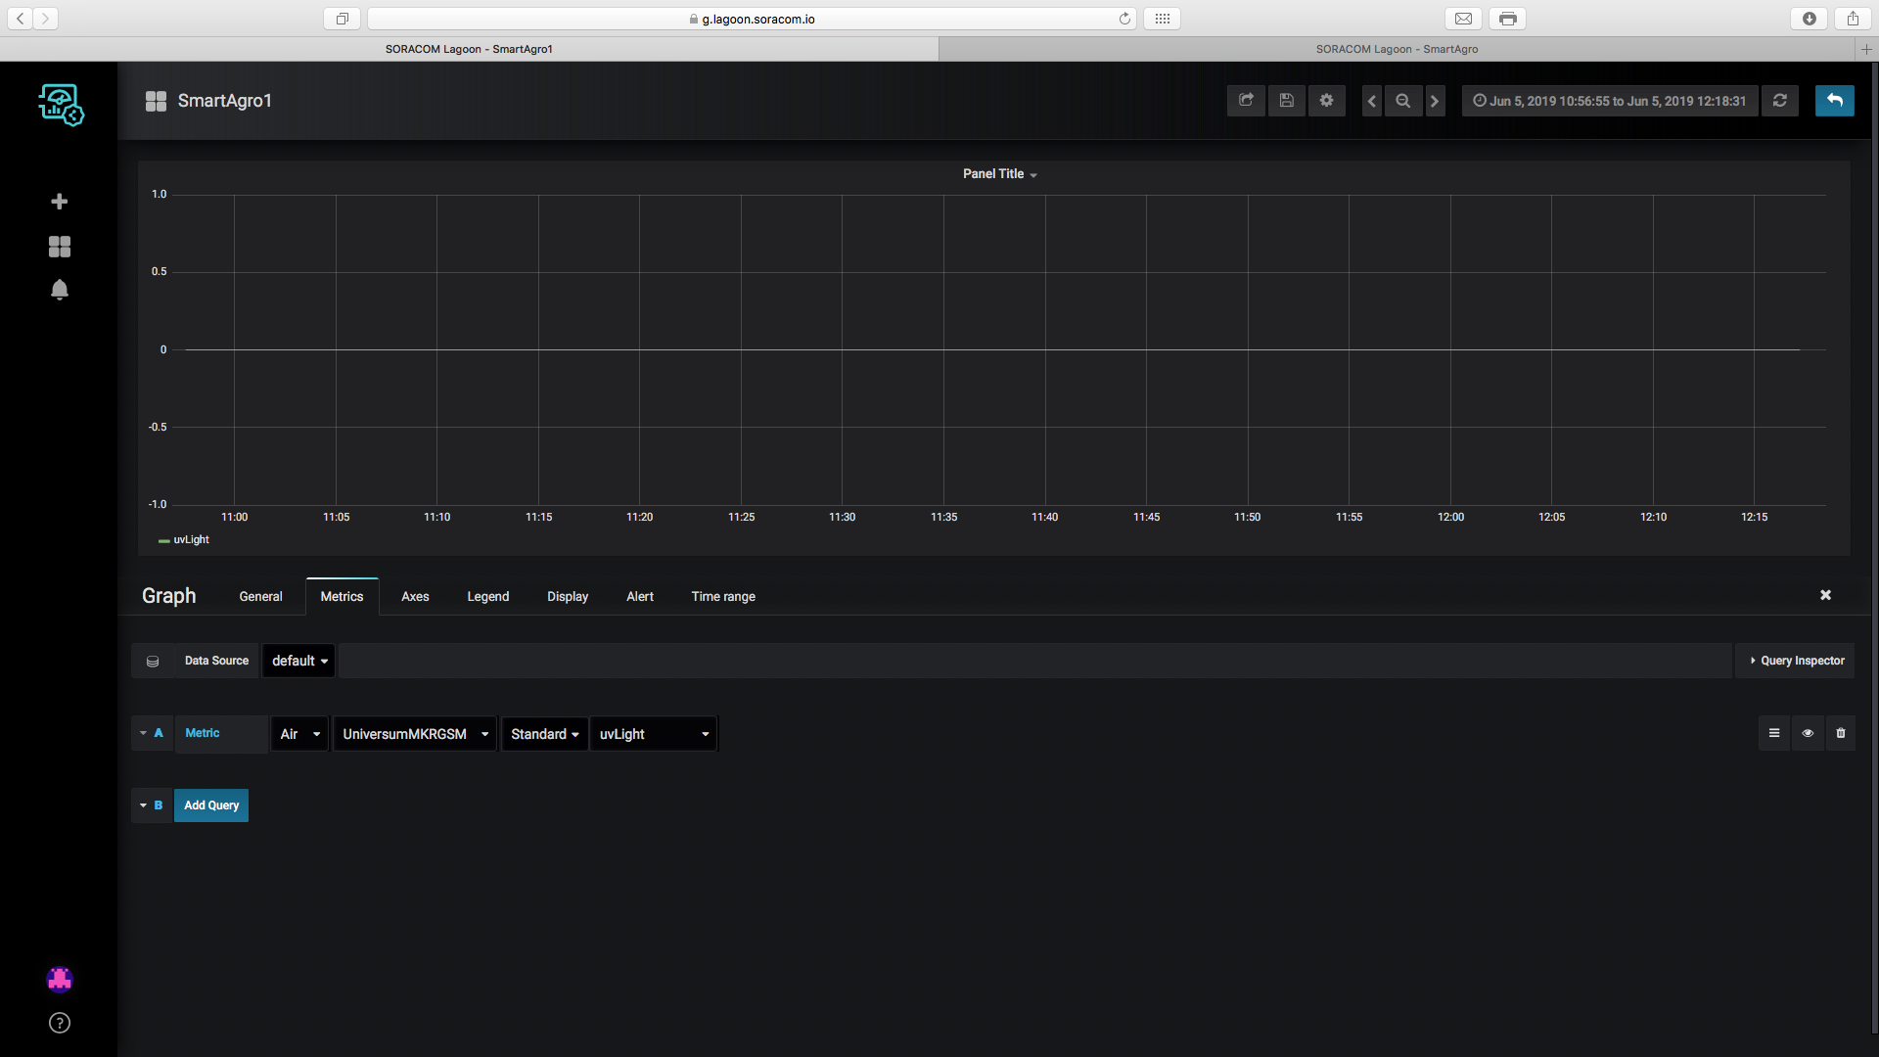Collapse query A using its arrow toggle
Viewport: 1879px width, 1057px height.
(x=144, y=733)
